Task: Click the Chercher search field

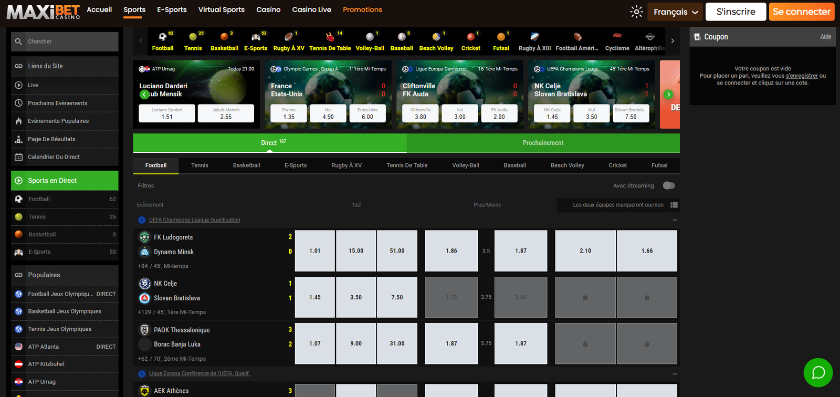Action: pos(65,41)
